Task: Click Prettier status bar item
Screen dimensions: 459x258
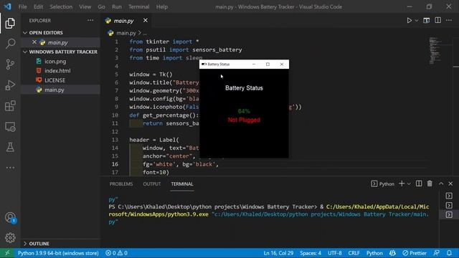Action: tap(415, 253)
